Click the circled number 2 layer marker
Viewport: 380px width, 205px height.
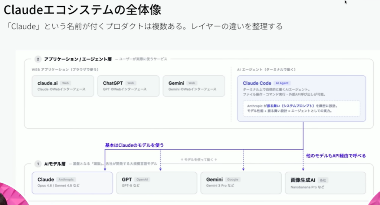[x=38, y=59]
